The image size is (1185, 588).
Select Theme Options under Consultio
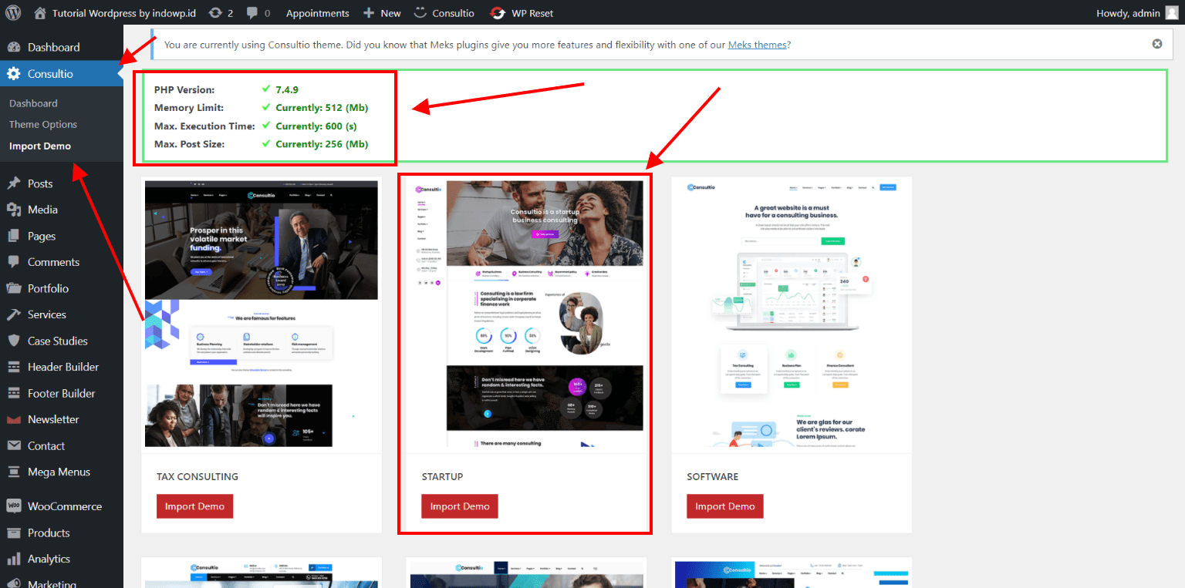tap(45, 124)
